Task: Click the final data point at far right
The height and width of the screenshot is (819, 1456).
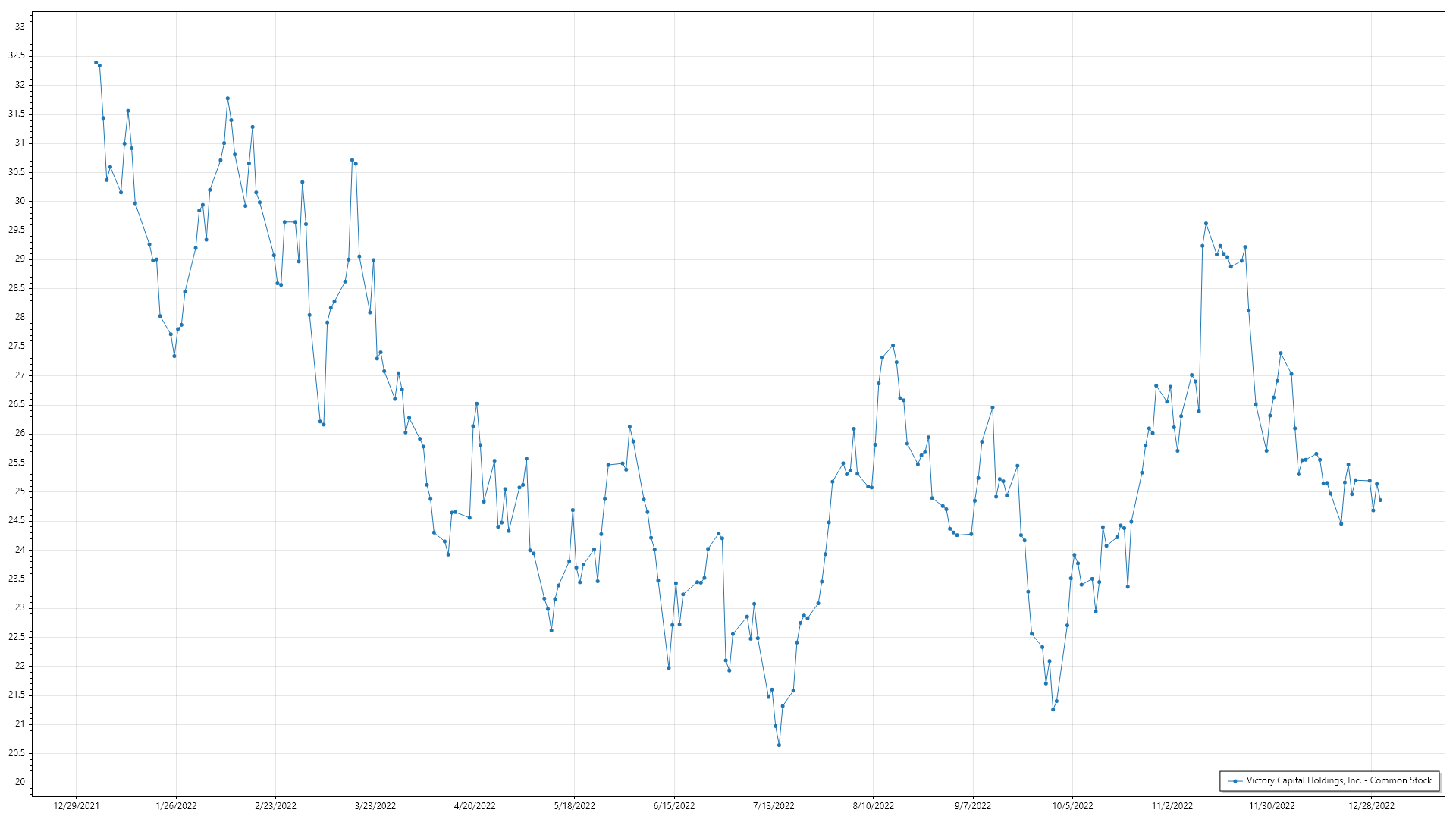Action: click(1380, 500)
